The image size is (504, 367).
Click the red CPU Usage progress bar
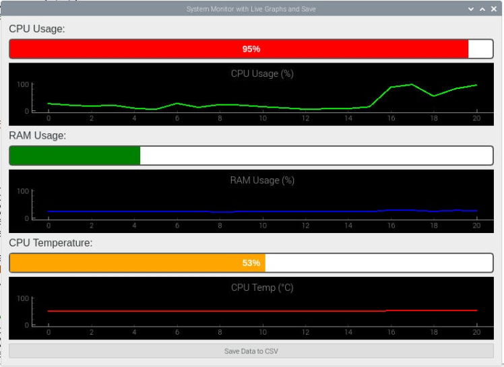pyautogui.click(x=251, y=49)
